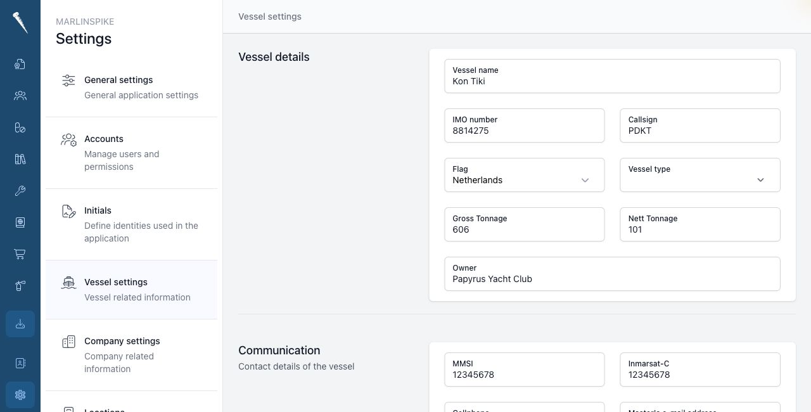Click the download tray icon
Screen dimensions: 811x412
(x=20, y=324)
